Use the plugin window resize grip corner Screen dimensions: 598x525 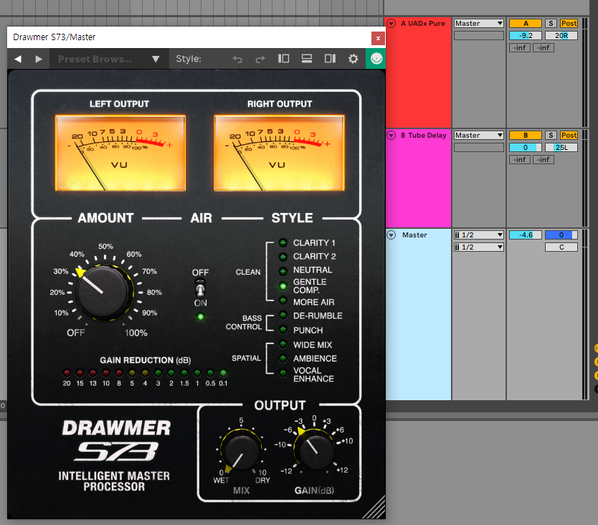[x=374, y=508]
